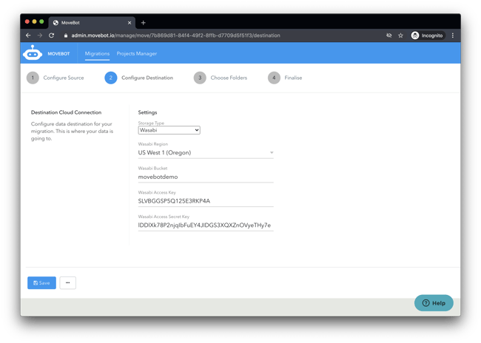Expand the Wasabi Region dropdown
Viewport: 481px width, 343px height.
[205, 153]
